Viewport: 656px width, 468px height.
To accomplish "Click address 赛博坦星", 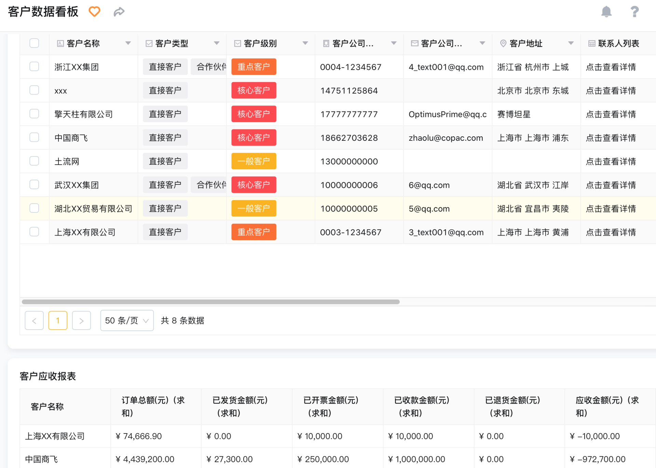I will coord(514,114).
